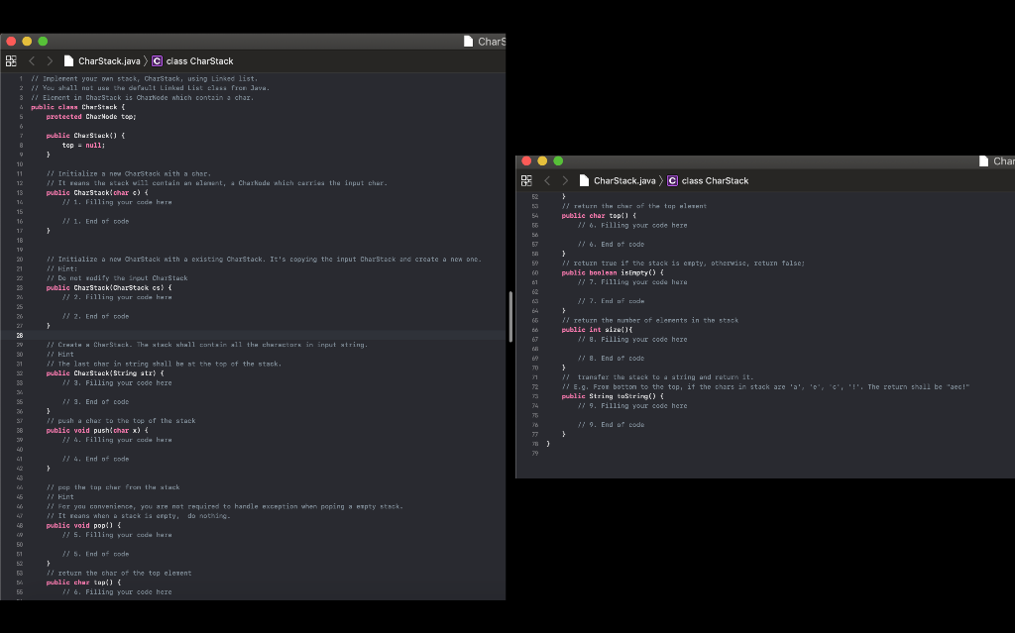
Task: Click '// return the number of elements' comment
Action: point(650,320)
